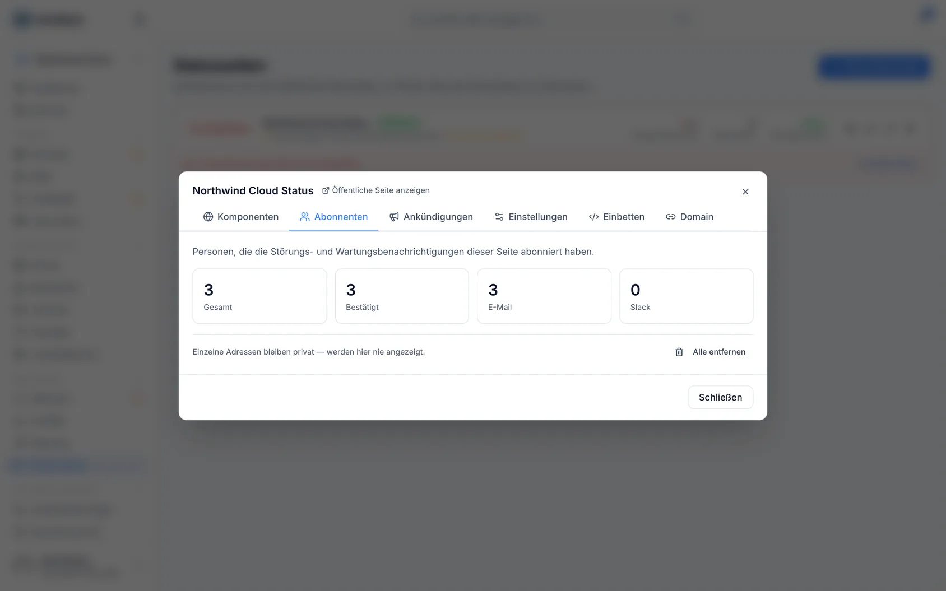This screenshot has width=946, height=591.
Task: Click the people icon on Abonnenten tab
Action: click(305, 217)
